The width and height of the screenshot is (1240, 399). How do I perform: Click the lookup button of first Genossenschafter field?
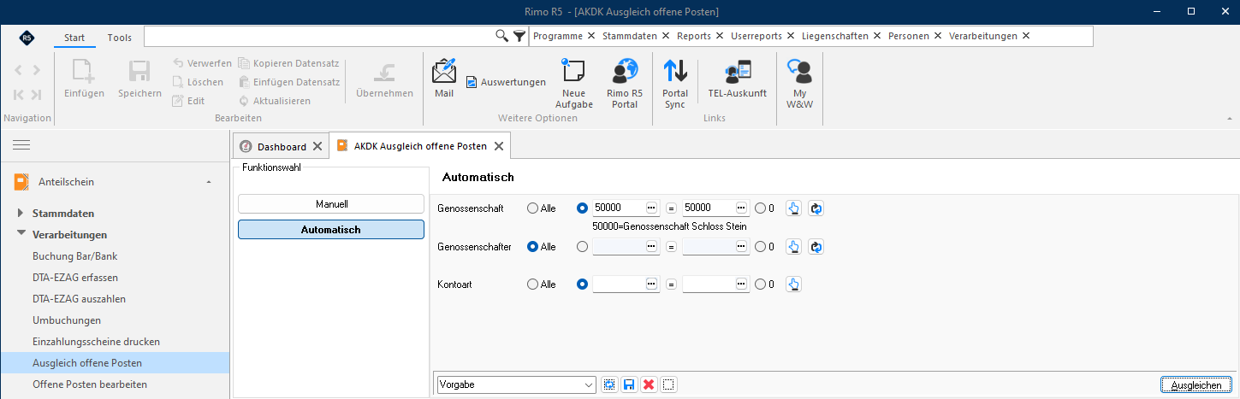(652, 246)
